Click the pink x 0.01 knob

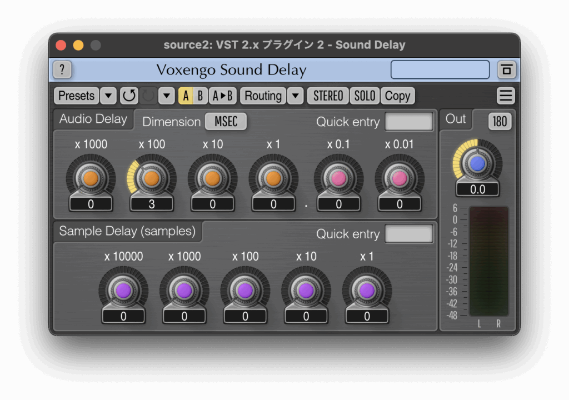(x=400, y=178)
